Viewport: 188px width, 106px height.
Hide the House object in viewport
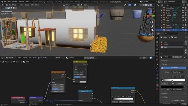[x=183, y=30]
